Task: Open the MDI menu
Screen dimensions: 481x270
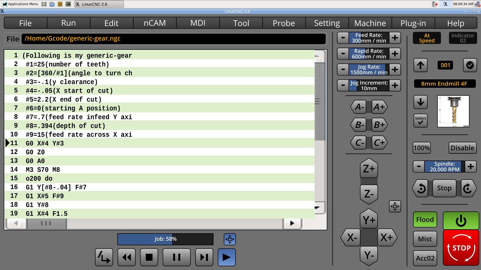Action: pyautogui.click(x=198, y=23)
